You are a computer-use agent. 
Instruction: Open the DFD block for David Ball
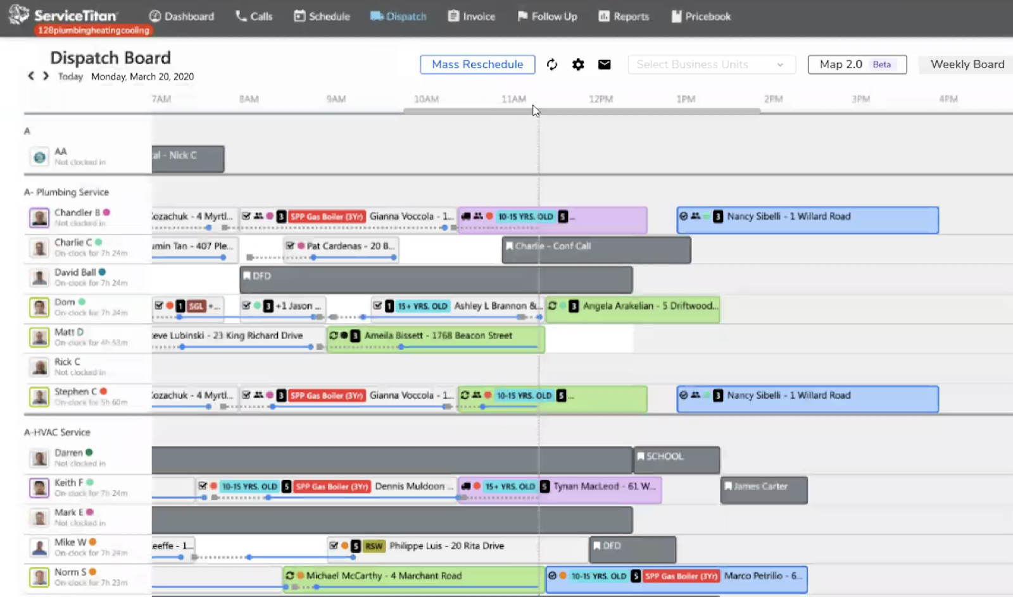coord(436,280)
